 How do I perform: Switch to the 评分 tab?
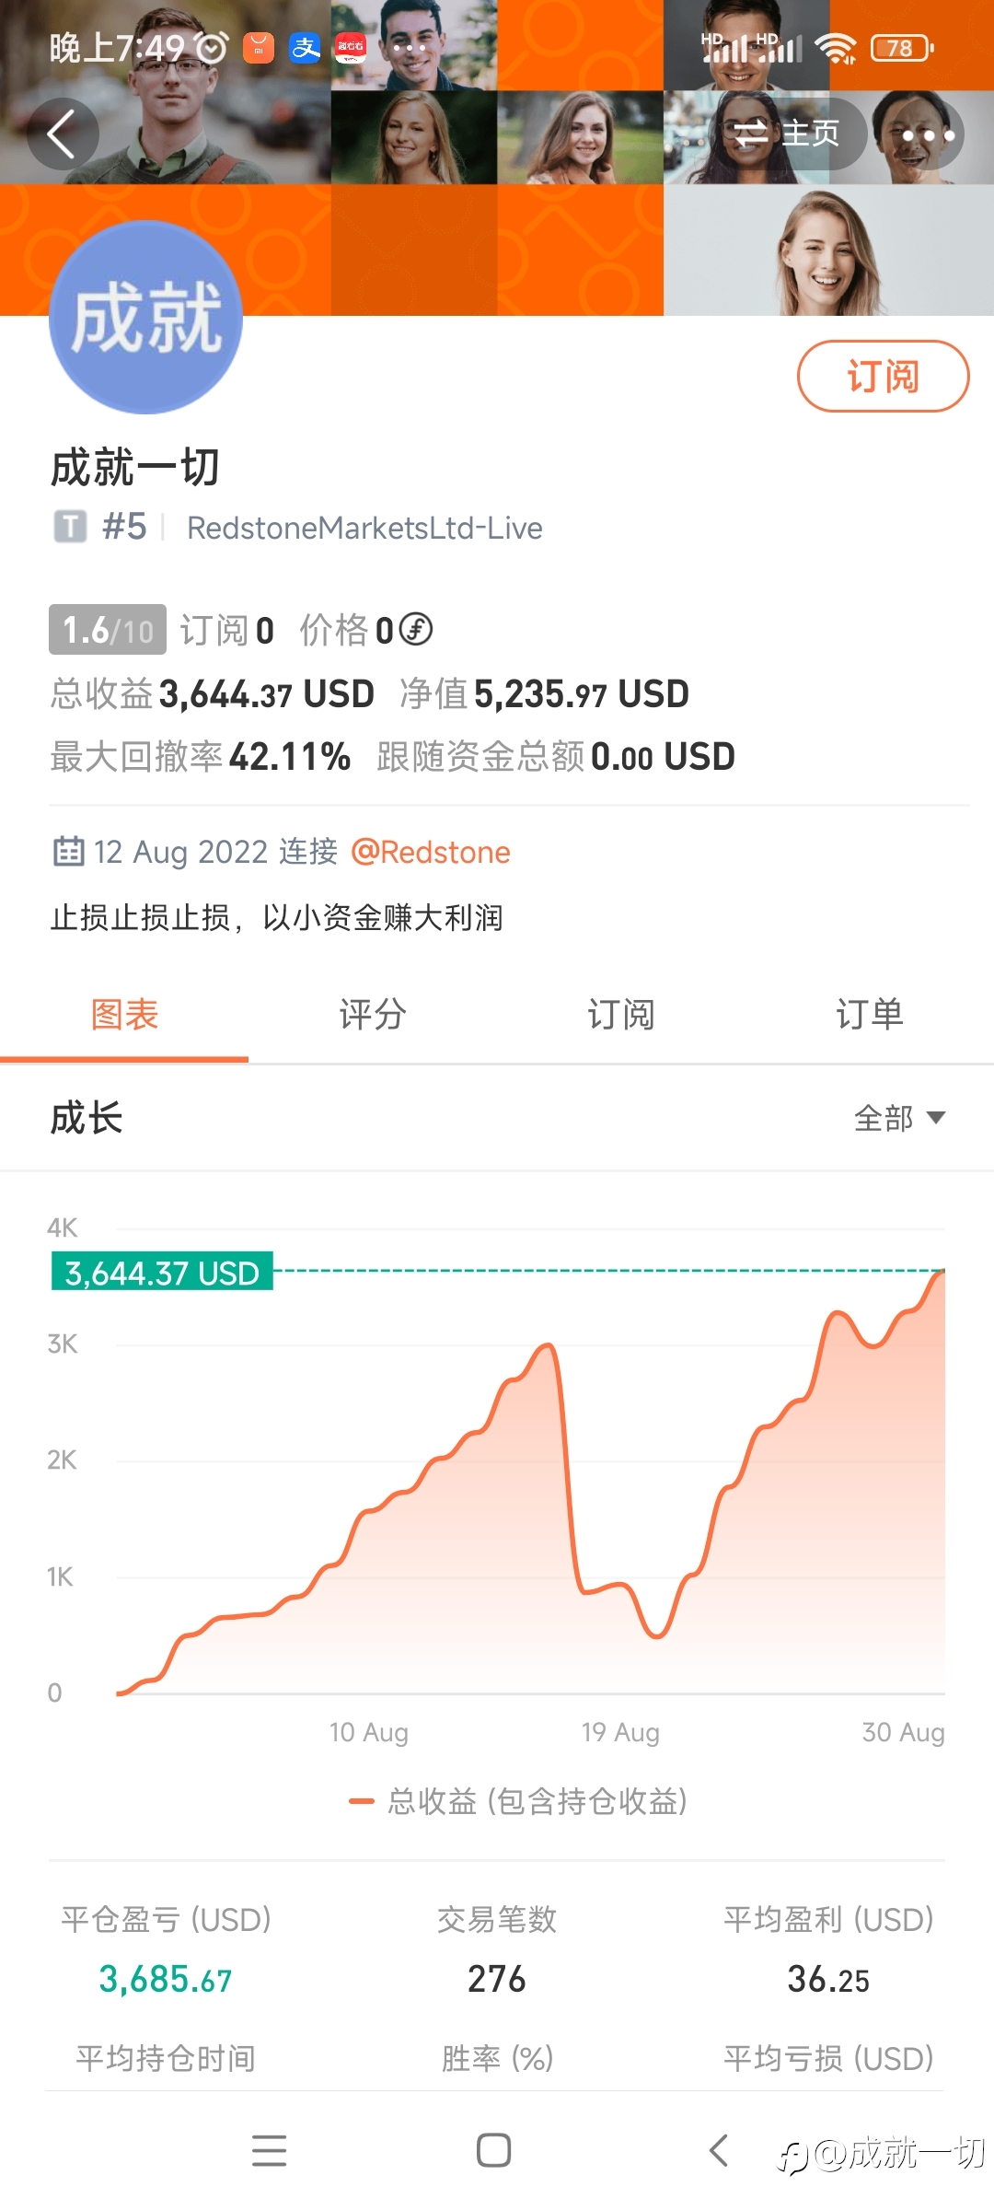pyautogui.click(x=373, y=1015)
